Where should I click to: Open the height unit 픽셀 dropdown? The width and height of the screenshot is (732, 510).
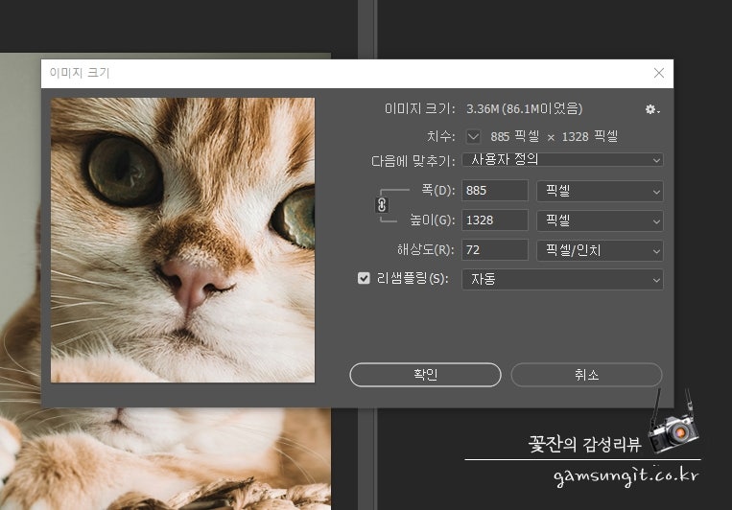(x=600, y=220)
